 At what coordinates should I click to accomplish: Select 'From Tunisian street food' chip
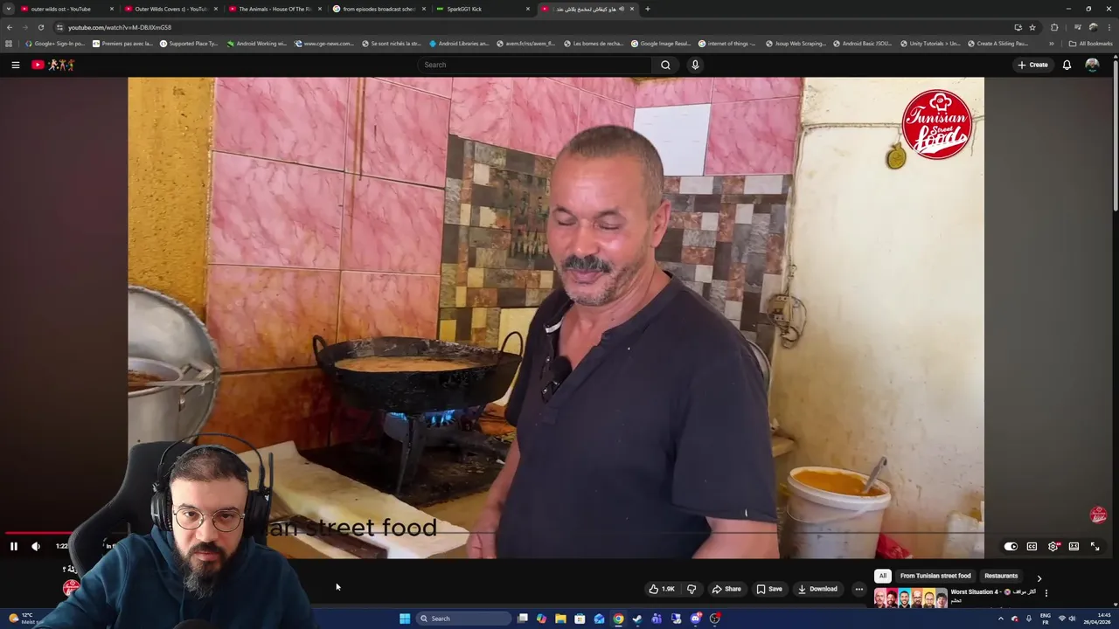[935, 576]
